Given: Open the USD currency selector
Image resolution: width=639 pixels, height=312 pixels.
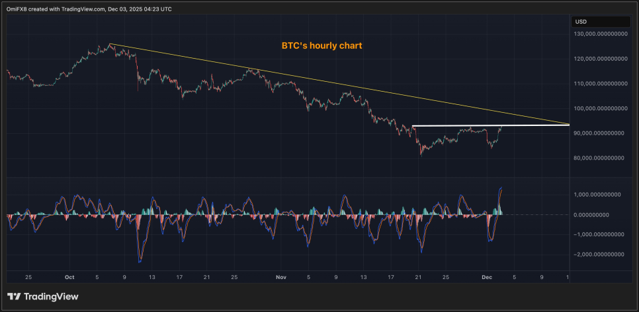Looking at the screenshot, I should (581, 22).
